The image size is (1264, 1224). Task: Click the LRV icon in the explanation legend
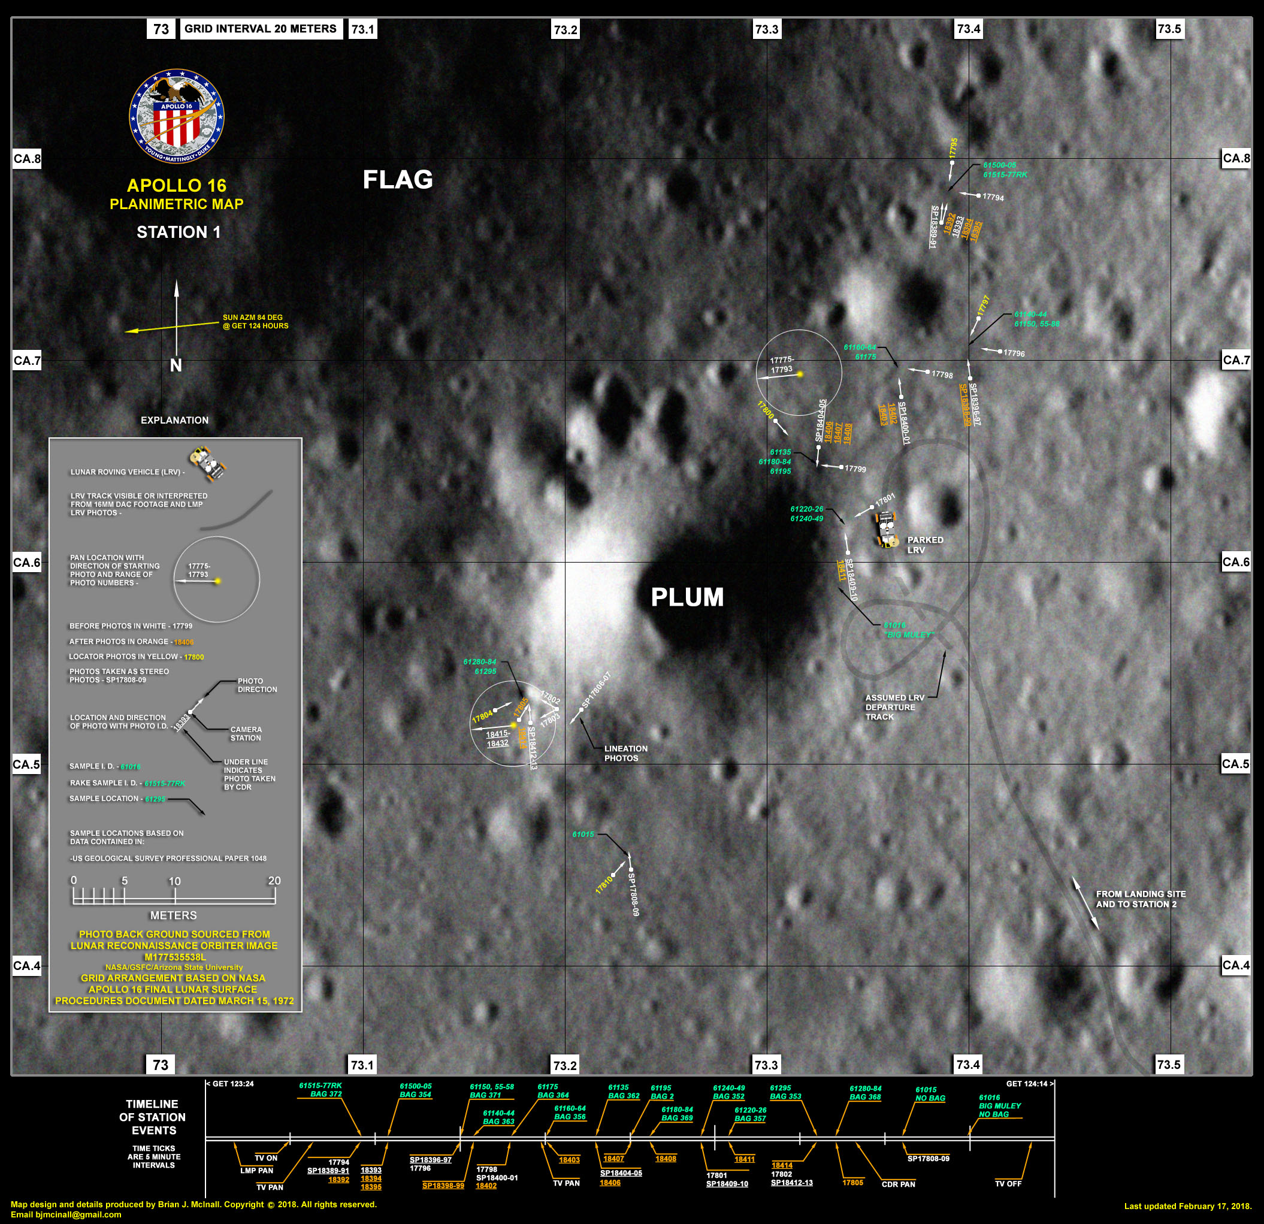207,463
